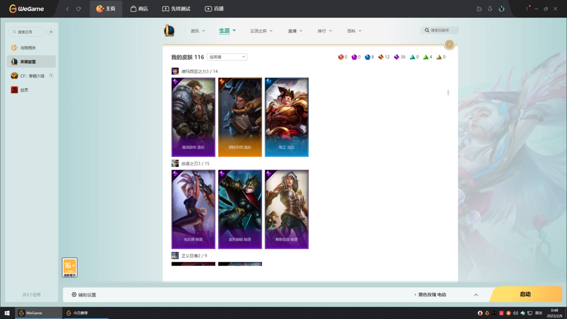The height and width of the screenshot is (319, 567).
Task: Switch input language via 简体 indicator
Action: click(539, 313)
